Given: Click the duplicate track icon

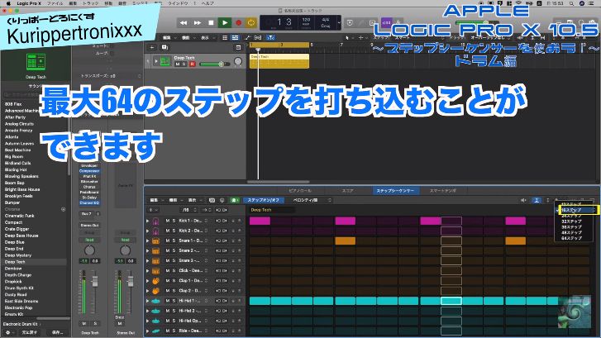Looking at the screenshot, I should (165, 47).
